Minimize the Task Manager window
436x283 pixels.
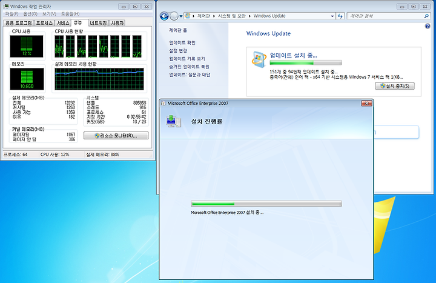click(x=124, y=7)
